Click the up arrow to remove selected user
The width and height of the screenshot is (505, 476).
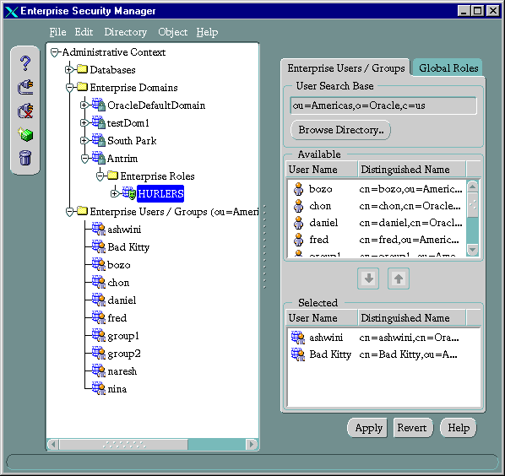(399, 278)
